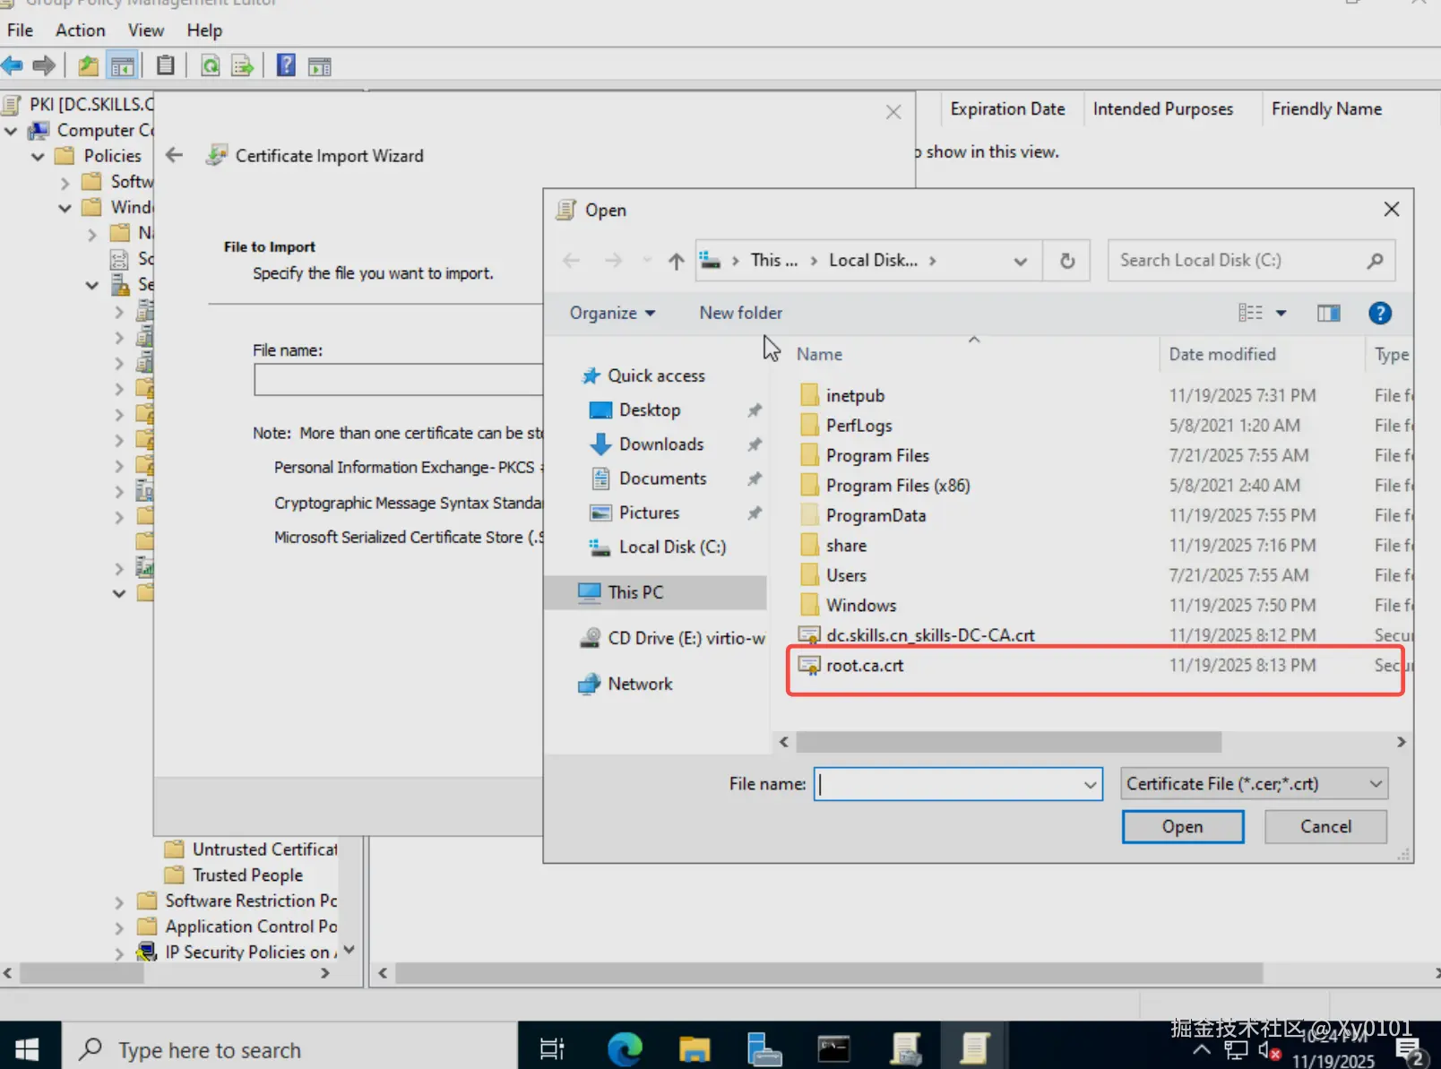Open File Explorer from the taskbar

pyautogui.click(x=695, y=1048)
